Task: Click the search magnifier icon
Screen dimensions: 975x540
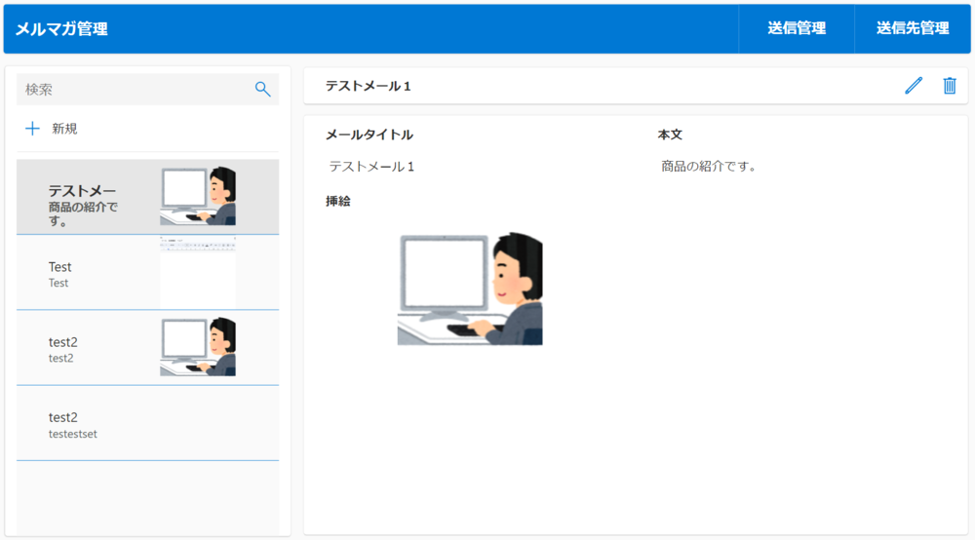Action: (x=262, y=89)
